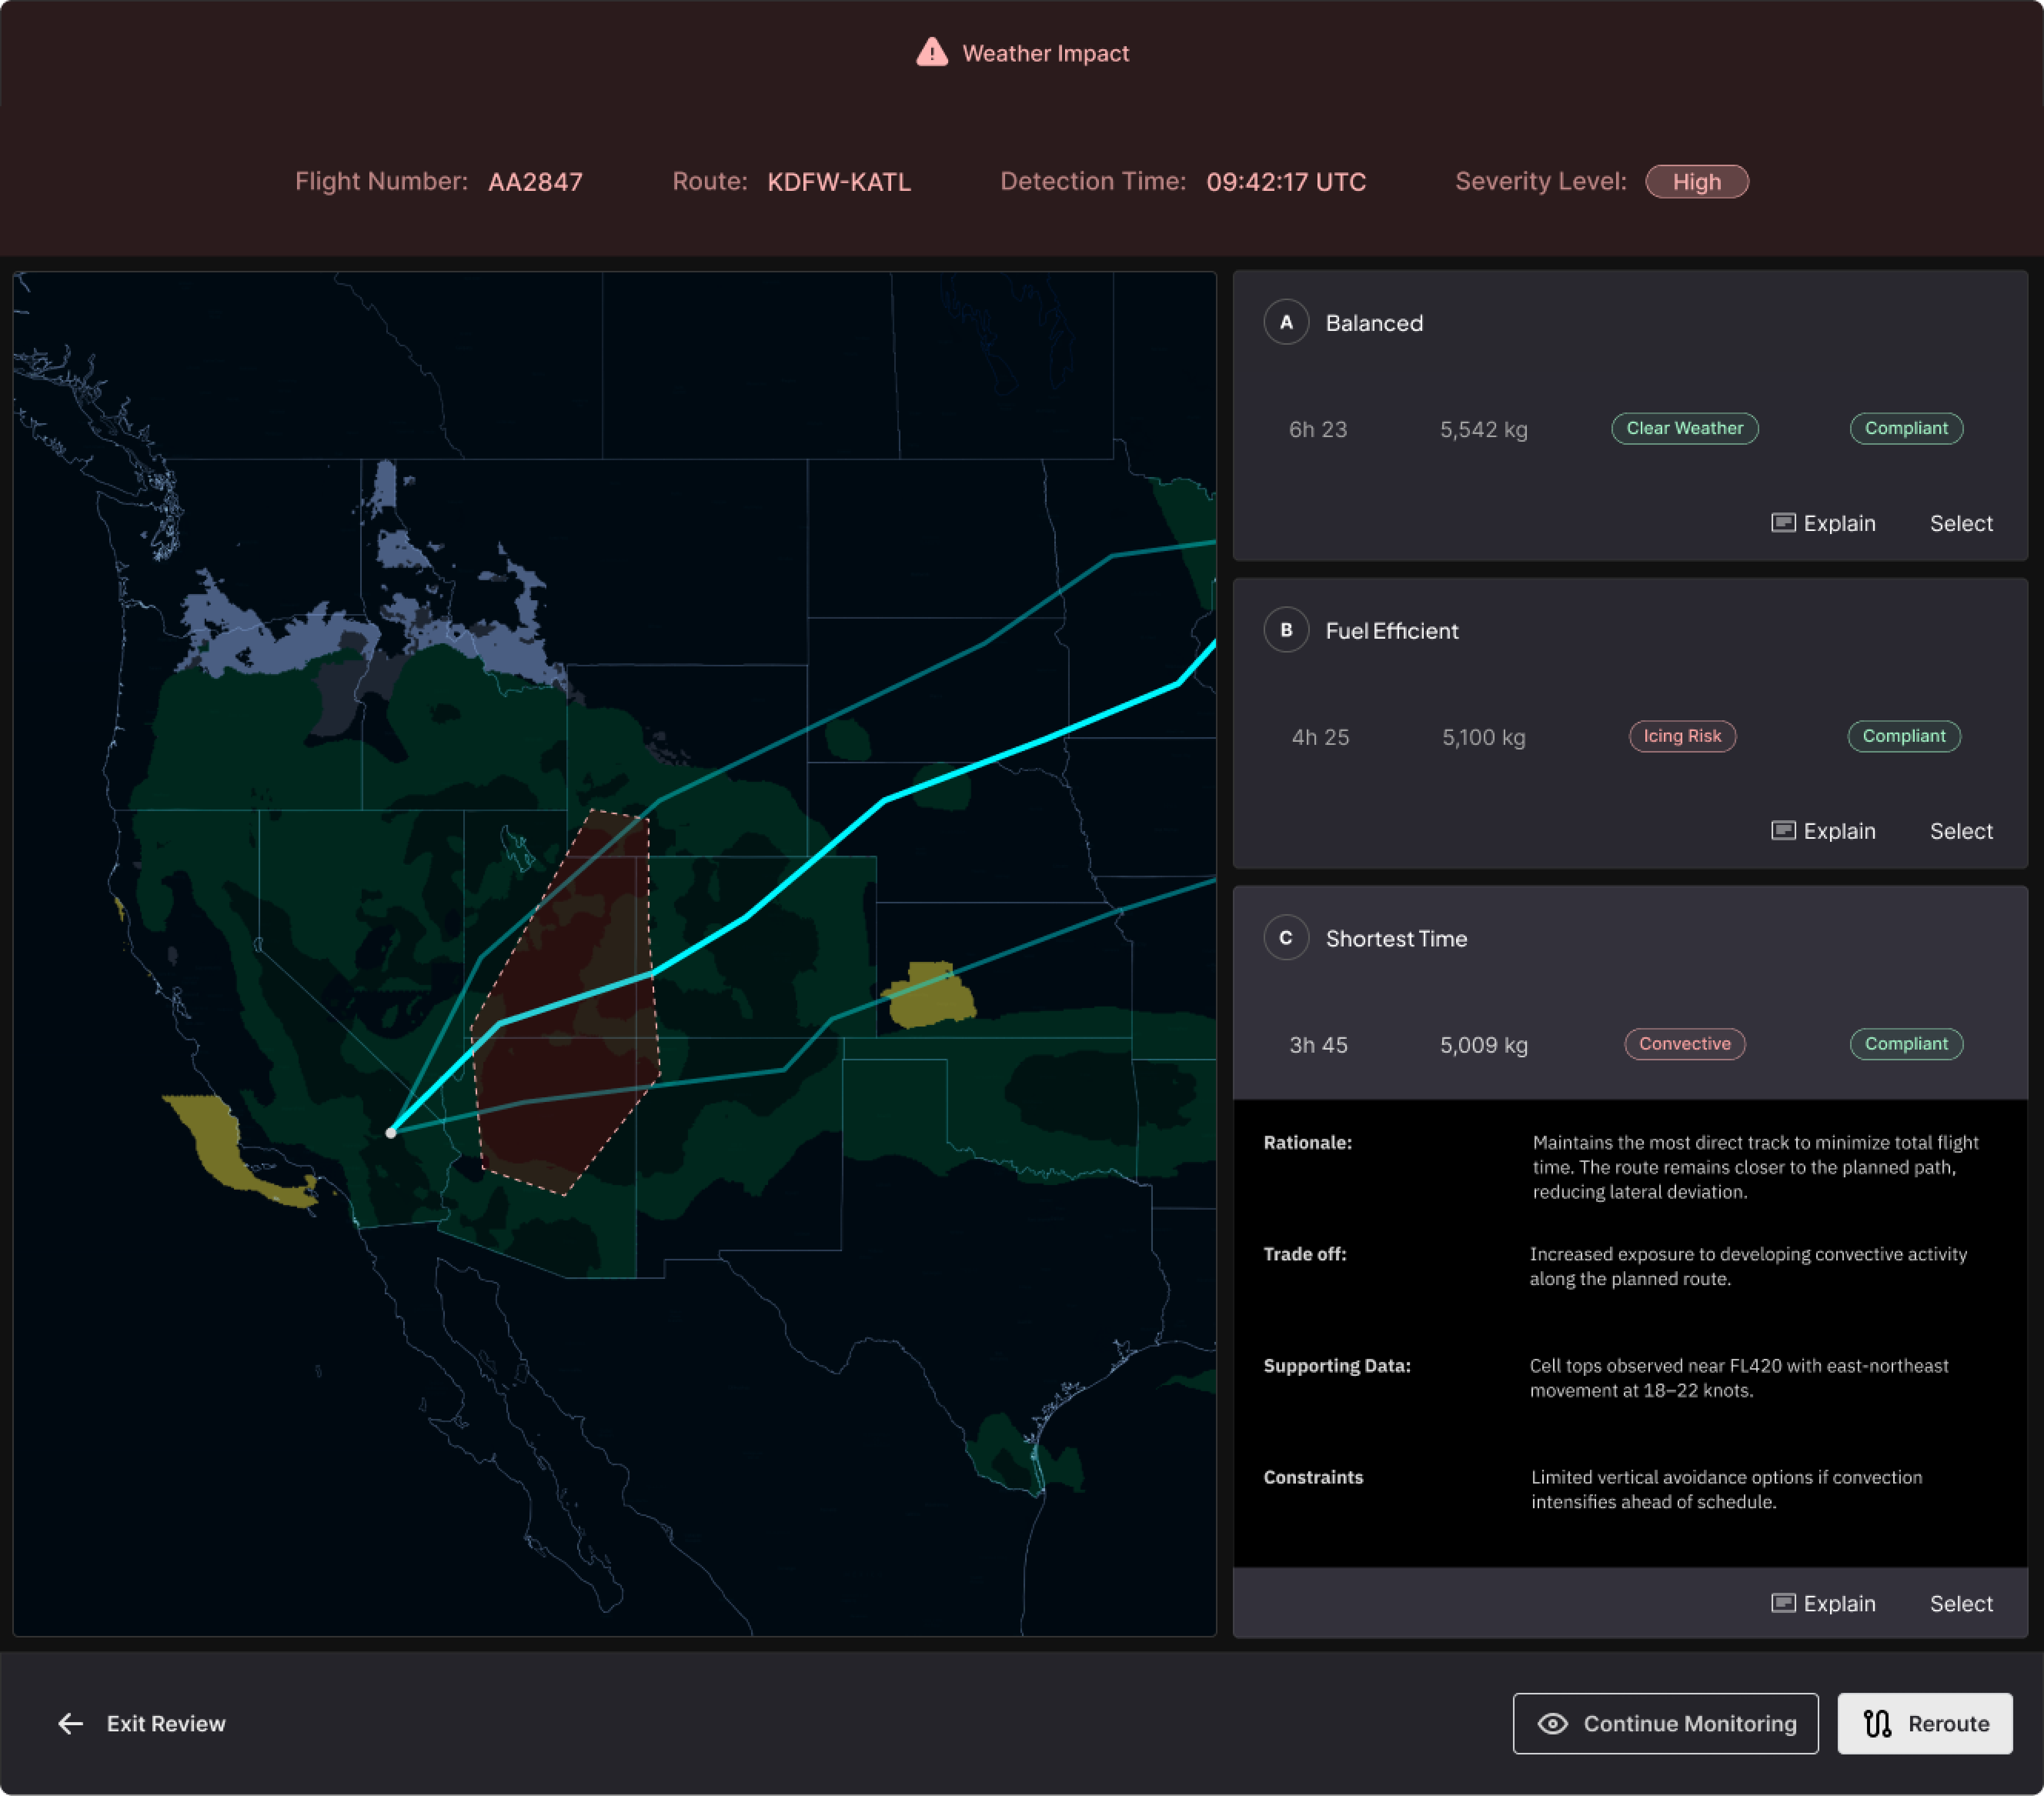
Task: Click the eye icon in Continue Monitoring
Action: [x=1552, y=1723]
